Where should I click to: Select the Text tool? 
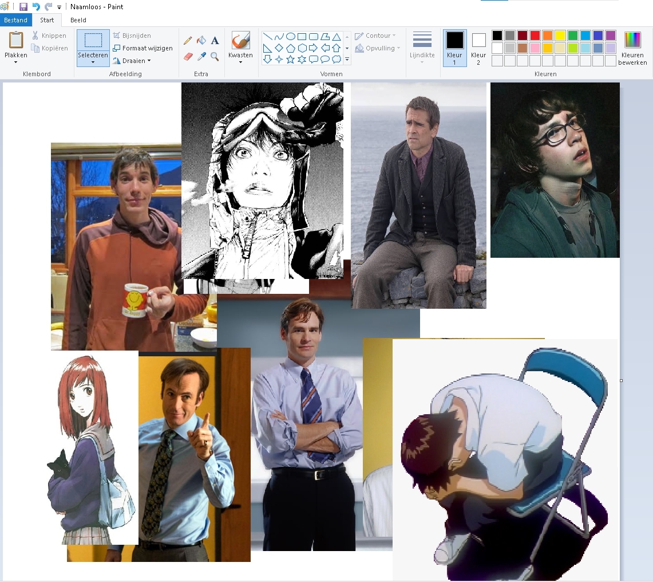coord(215,41)
